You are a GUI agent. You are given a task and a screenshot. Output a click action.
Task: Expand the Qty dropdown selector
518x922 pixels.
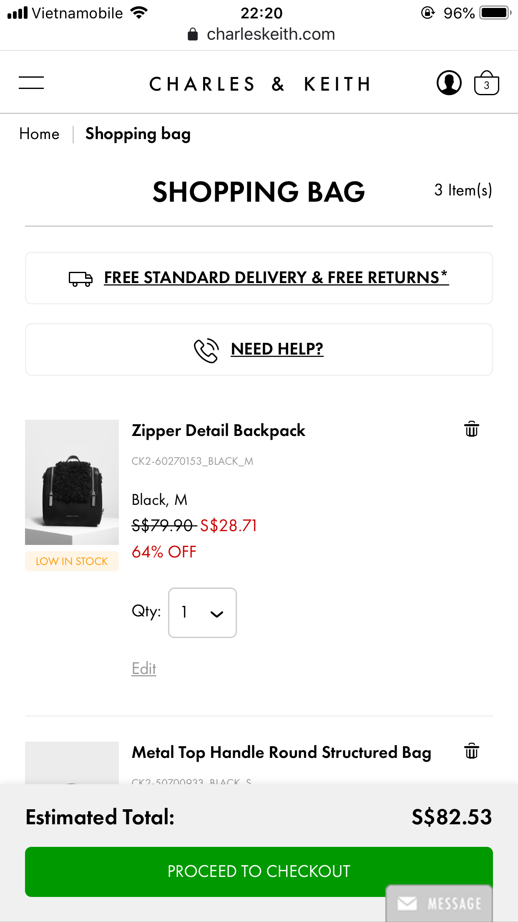[202, 613]
